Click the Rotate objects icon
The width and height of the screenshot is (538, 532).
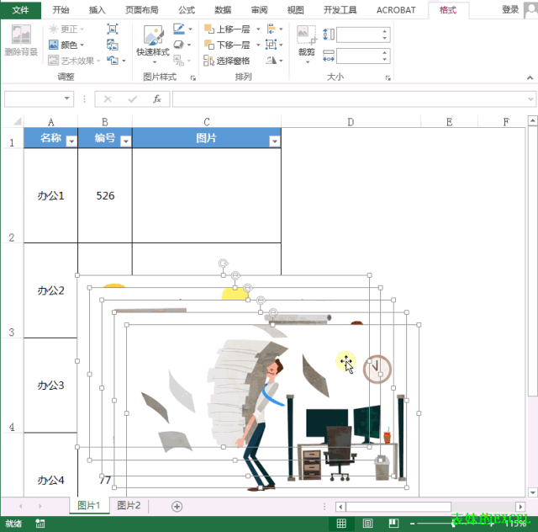point(272,61)
